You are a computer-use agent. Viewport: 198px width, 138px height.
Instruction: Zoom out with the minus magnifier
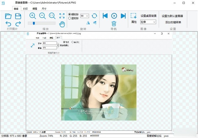[x=42, y=16]
